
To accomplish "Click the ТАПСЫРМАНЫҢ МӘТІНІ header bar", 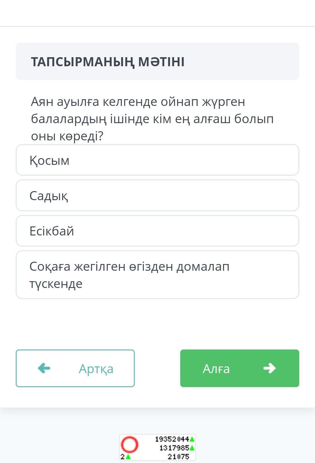I will 157,61.
